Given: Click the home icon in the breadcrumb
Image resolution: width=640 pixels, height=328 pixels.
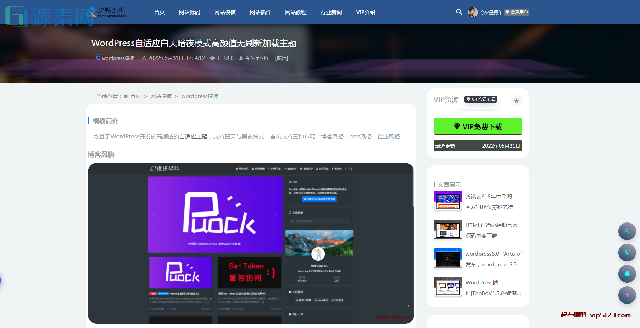Looking at the screenshot, I should 126,96.
